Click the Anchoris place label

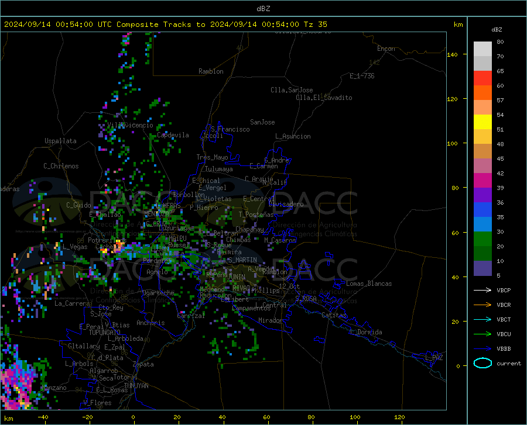pos(150,323)
